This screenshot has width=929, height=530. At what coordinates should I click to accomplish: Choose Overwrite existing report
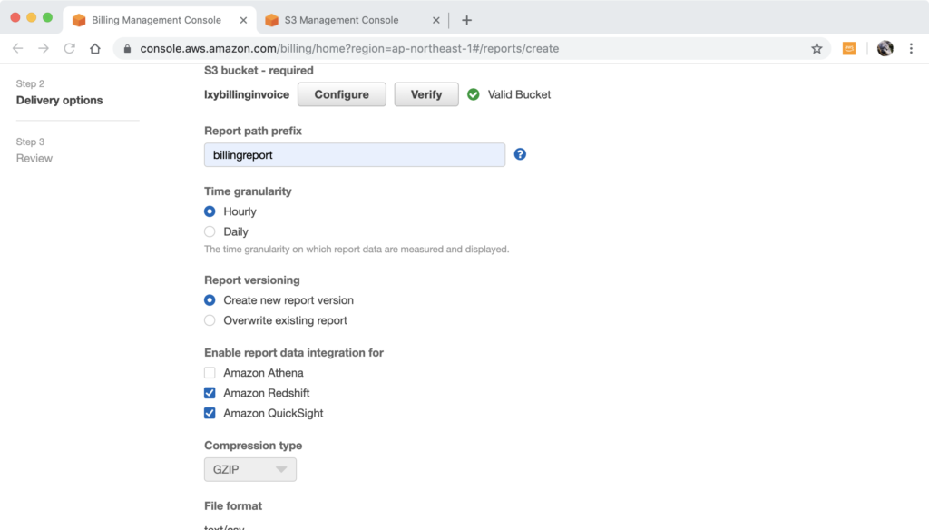point(210,320)
